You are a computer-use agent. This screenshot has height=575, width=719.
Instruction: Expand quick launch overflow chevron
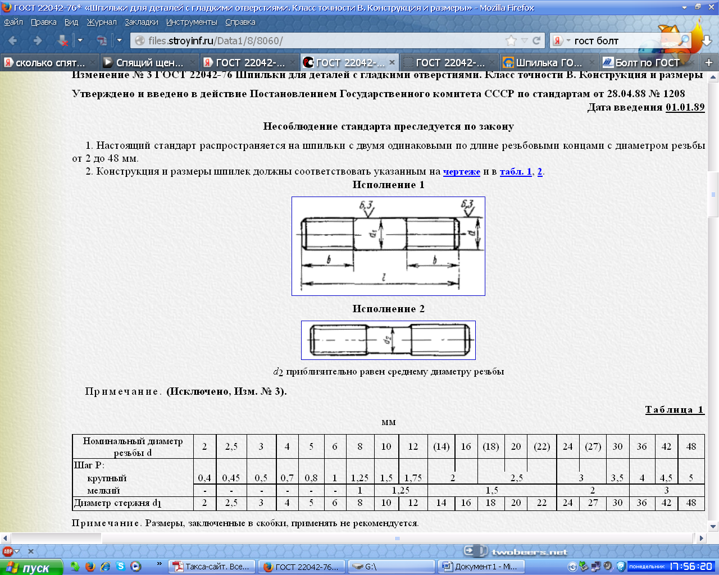(159, 564)
